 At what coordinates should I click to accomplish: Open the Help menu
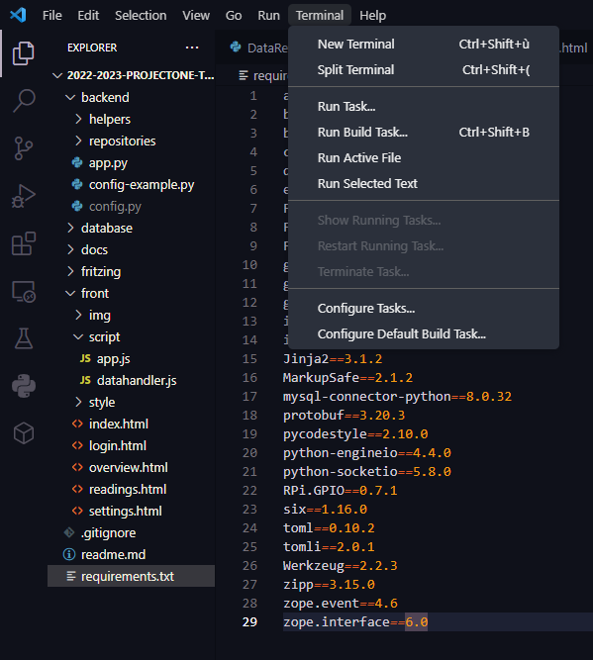pyautogui.click(x=373, y=16)
